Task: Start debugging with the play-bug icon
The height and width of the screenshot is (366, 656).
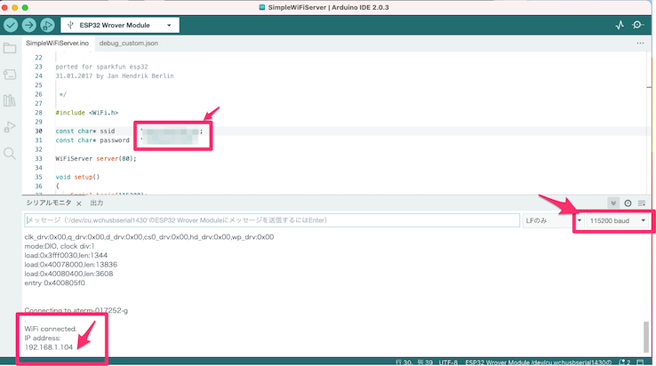Action: (47, 25)
